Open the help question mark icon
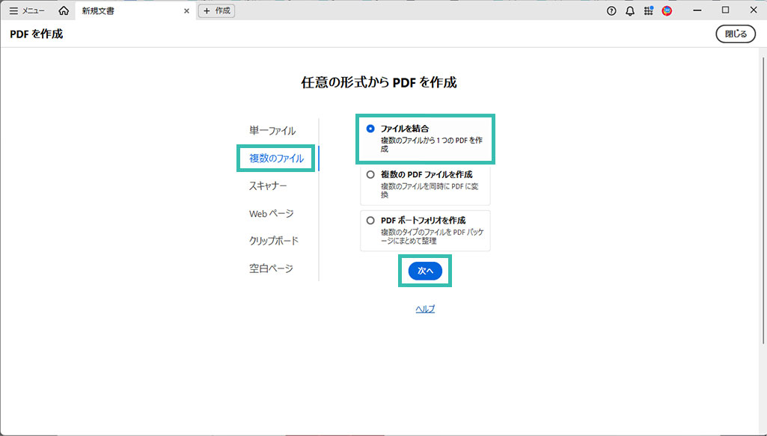This screenshot has height=436, width=767. point(611,11)
